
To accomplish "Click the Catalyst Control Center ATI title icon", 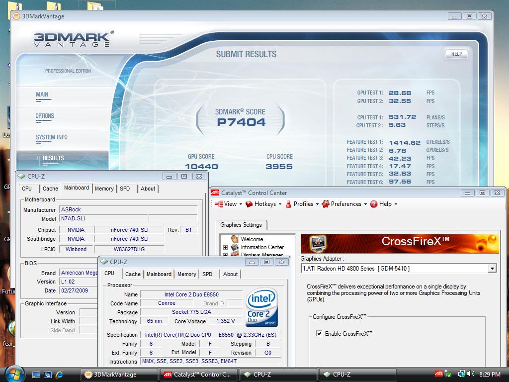I will tap(215, 192).
